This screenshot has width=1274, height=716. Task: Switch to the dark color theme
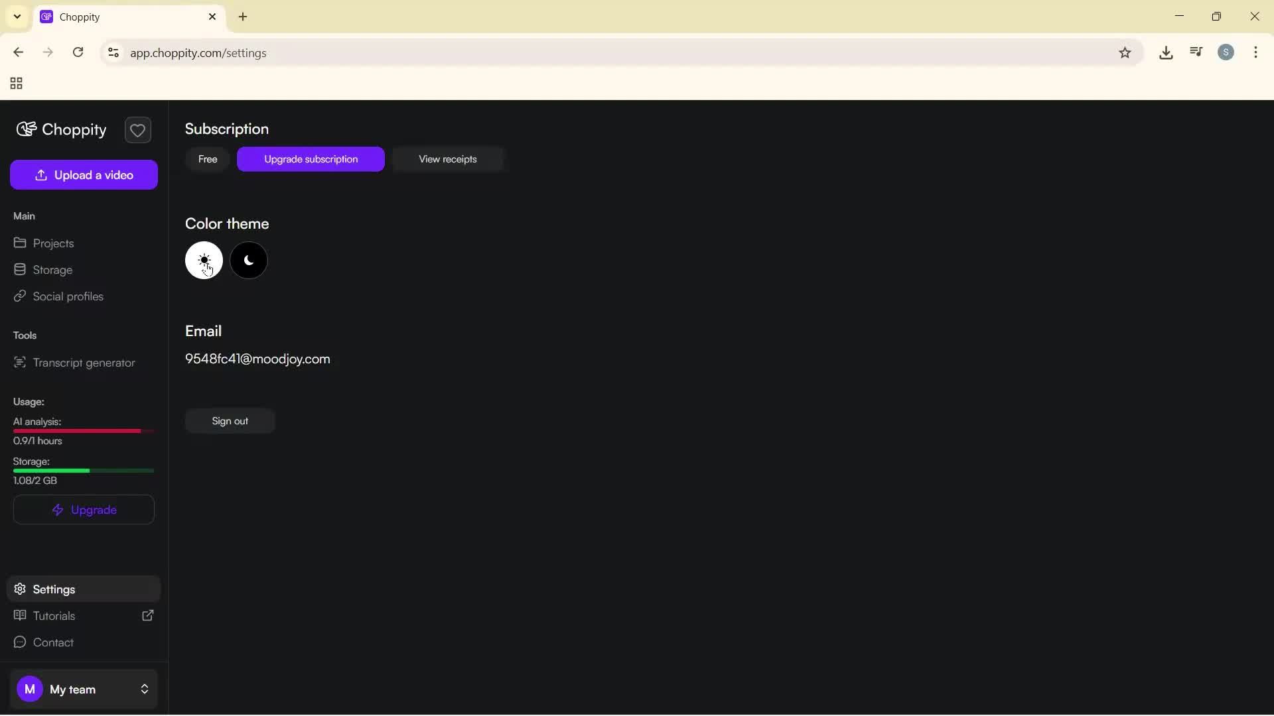249,260
